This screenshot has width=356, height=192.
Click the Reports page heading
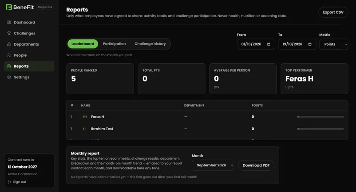point(77,10)
